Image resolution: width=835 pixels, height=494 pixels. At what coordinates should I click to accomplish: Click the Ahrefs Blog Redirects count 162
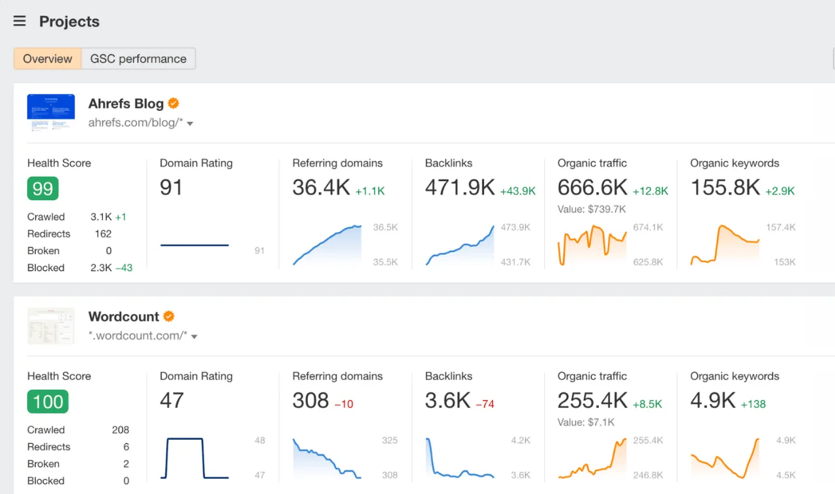tap(103, 234)
